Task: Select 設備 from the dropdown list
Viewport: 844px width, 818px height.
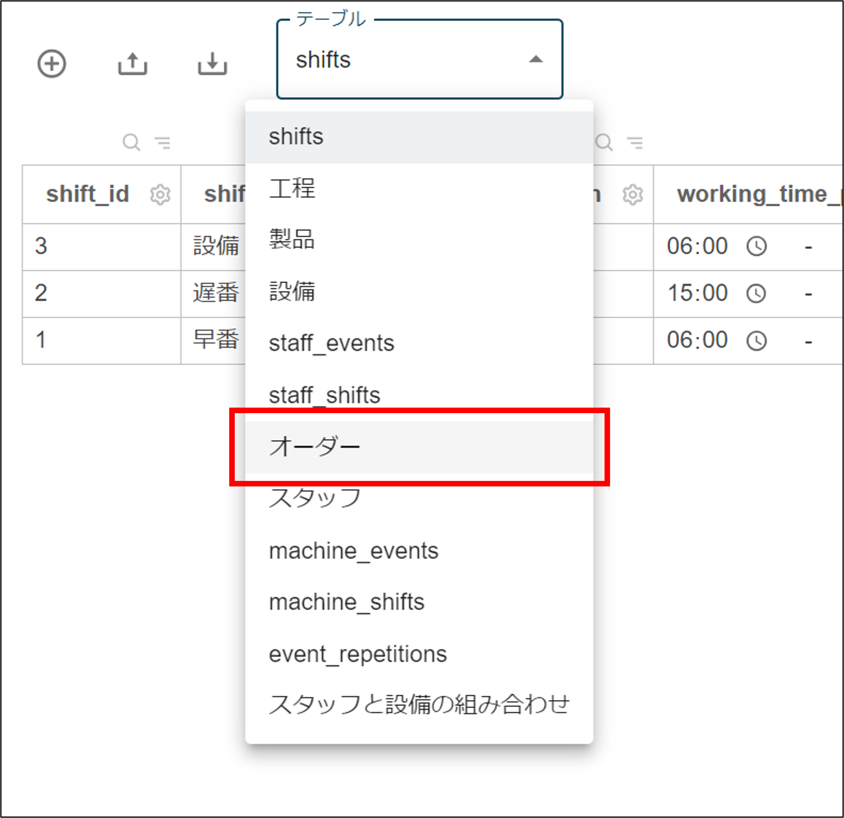Action: [419, 292]
